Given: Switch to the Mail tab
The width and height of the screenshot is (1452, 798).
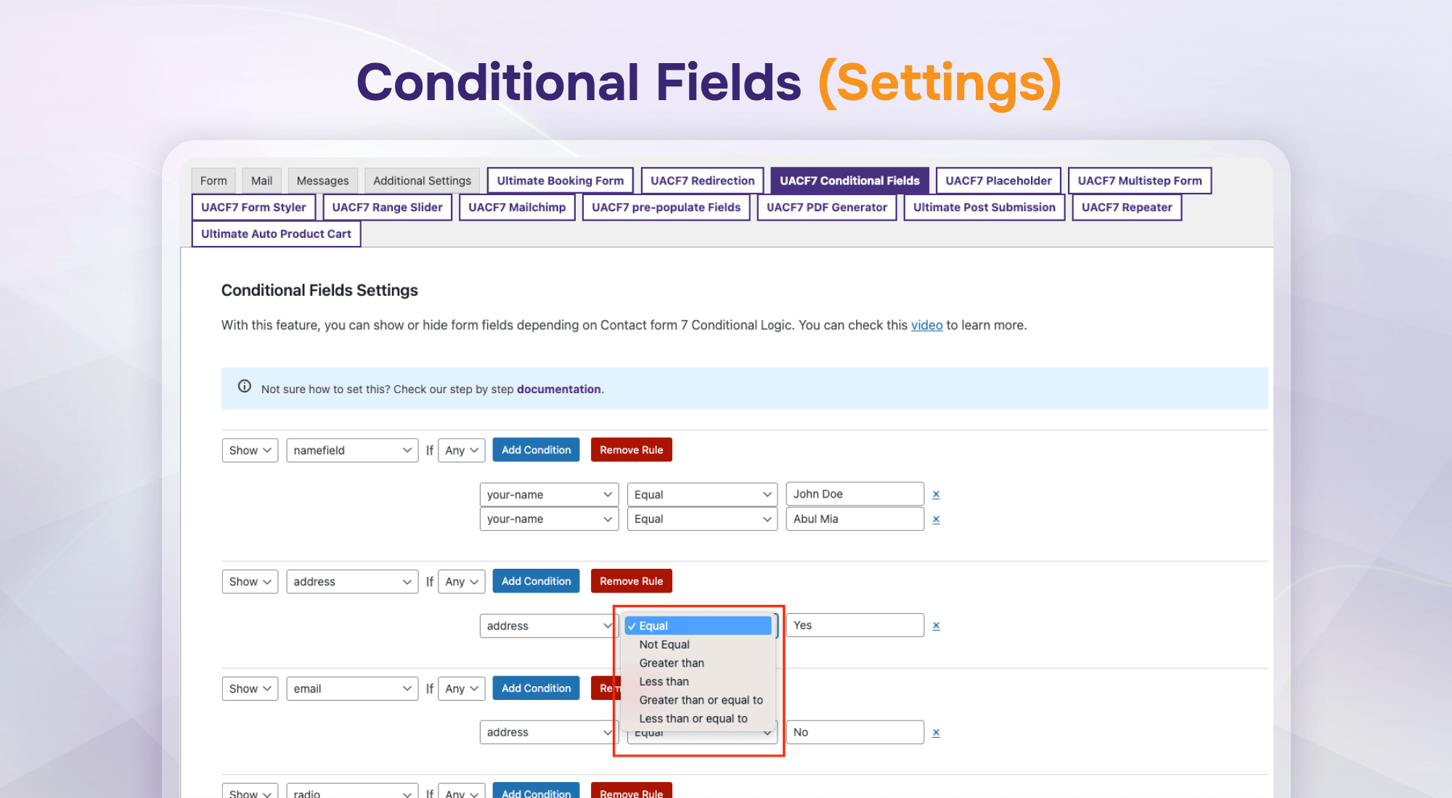Looking at the screenshot, I should click(261, 181).
